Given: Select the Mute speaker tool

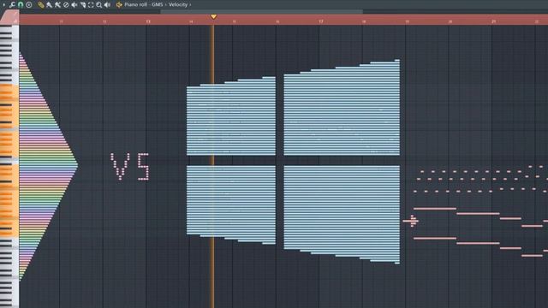Looking at the screenshot, I should tap(74, 4).
